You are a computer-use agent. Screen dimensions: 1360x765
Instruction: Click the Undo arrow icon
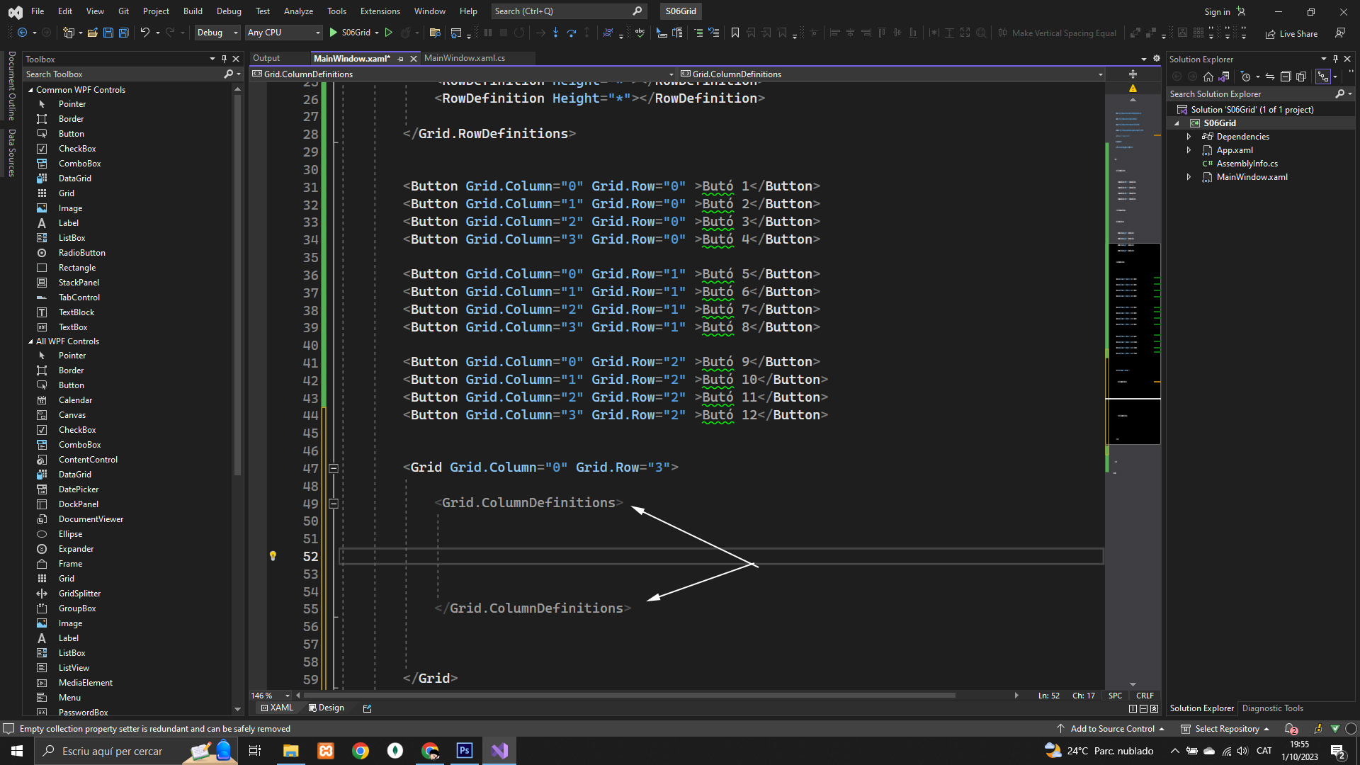point(144,33)
